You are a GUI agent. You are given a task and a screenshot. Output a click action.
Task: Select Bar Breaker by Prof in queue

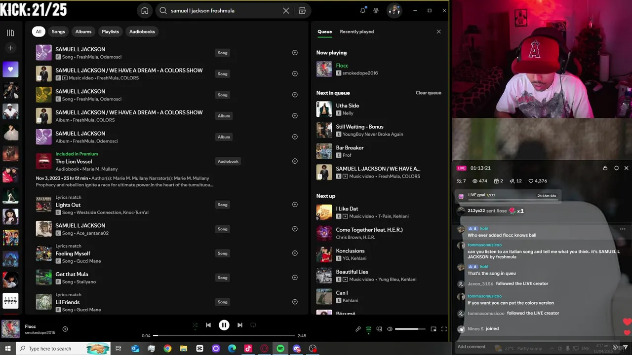(379, 151)
